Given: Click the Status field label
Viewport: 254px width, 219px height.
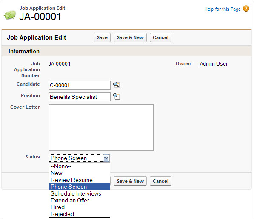Looking at the screenshot, I should coord(33,157).
